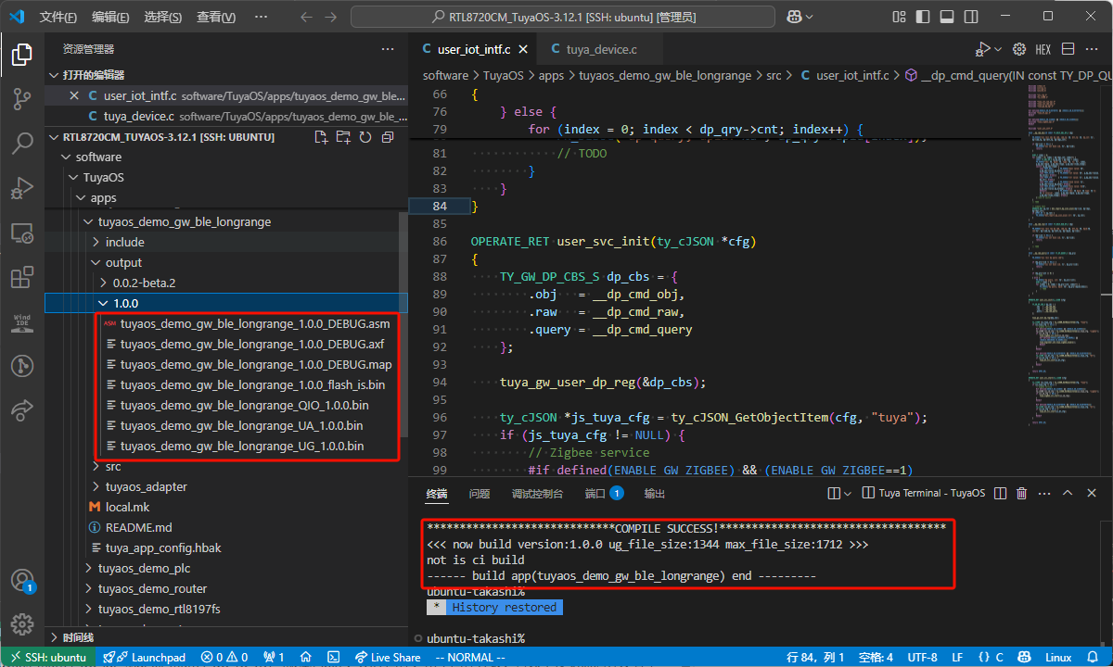
Task: Click Launchpad in the status bar
Action: [x=145, y=657]
